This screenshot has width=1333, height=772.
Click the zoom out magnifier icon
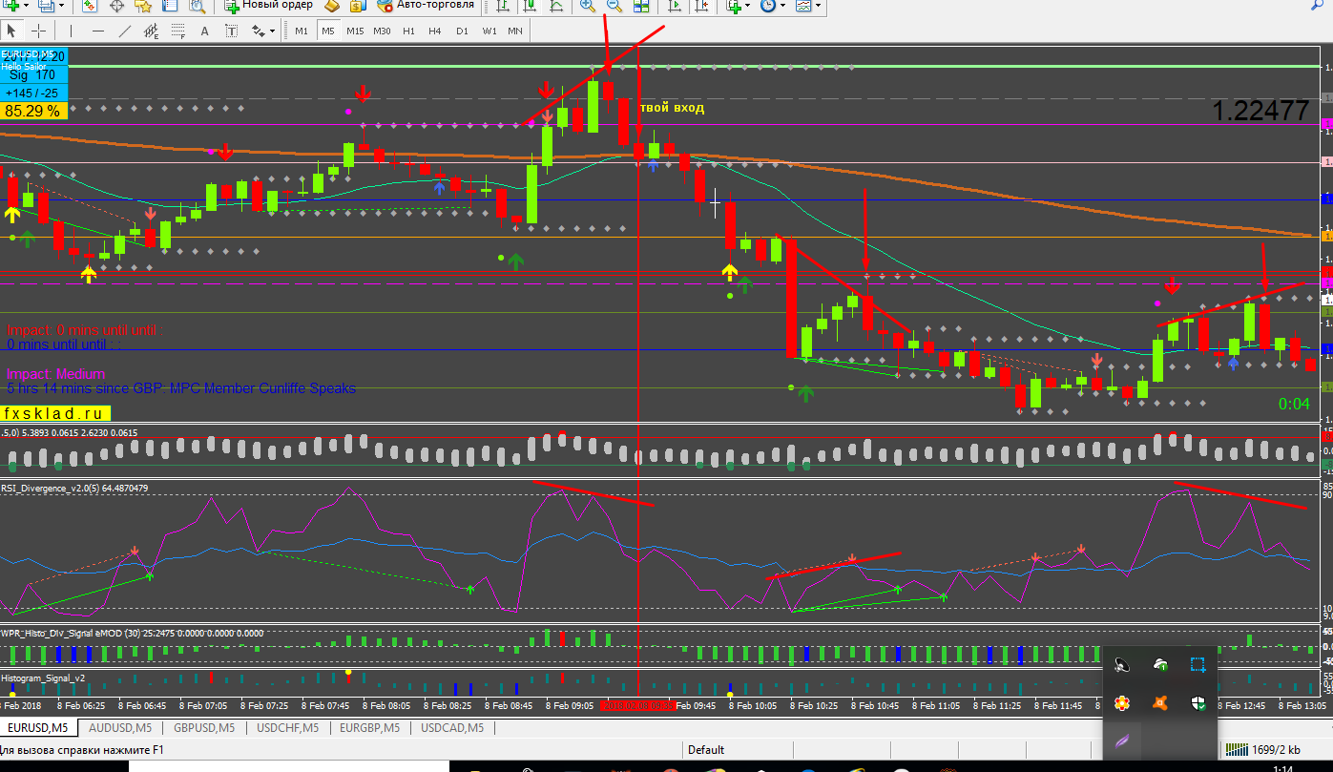point(614,6)
